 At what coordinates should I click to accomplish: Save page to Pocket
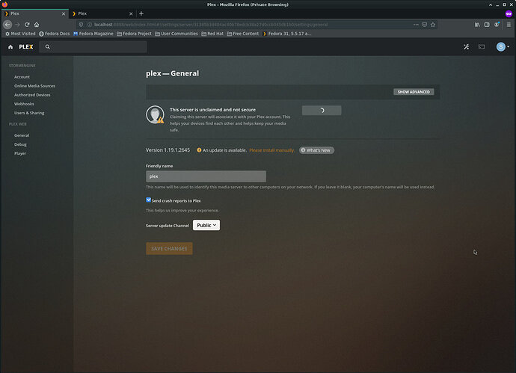point(425,25)
